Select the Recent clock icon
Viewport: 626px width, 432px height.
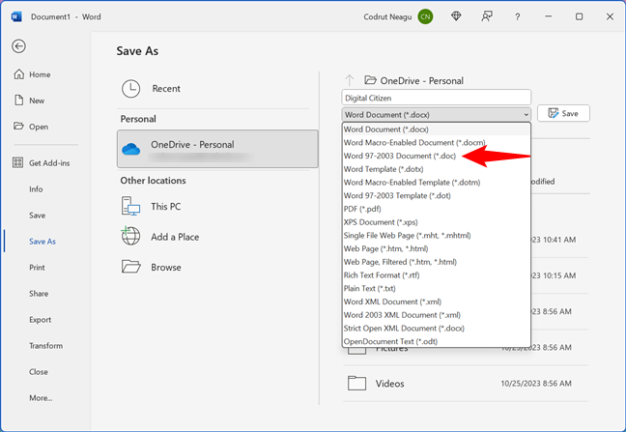click(131, 89)
